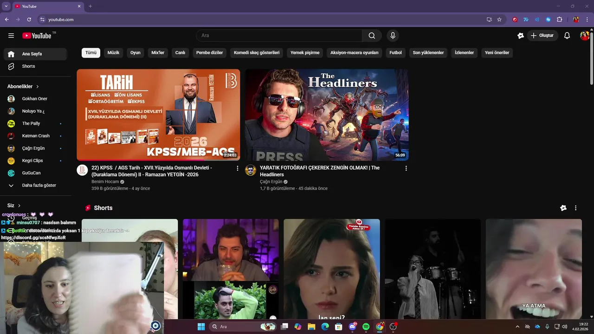Select the Futbol filter chip

pos(396,53)
